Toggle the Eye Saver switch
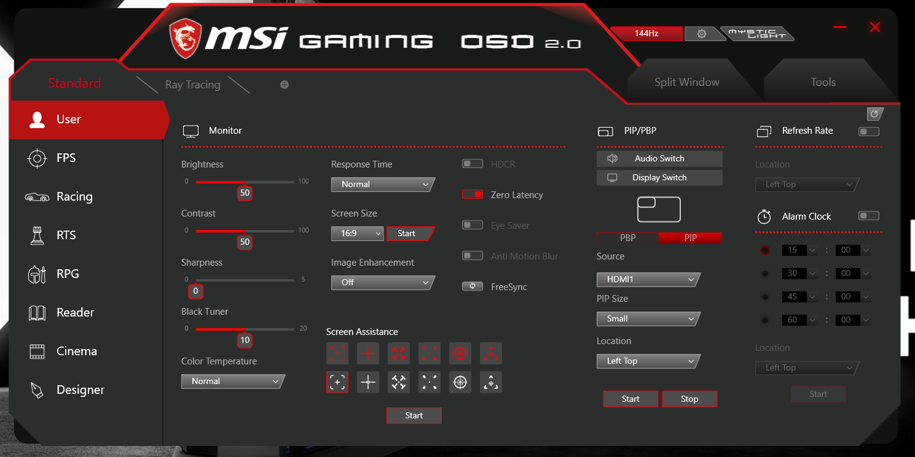Image resolution: width=915 pixels, height=457 pixels. pos(473,225)
